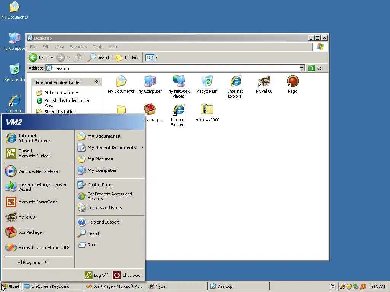Open the Run... dialog
The image size is (390, 292).
[110, 245]
